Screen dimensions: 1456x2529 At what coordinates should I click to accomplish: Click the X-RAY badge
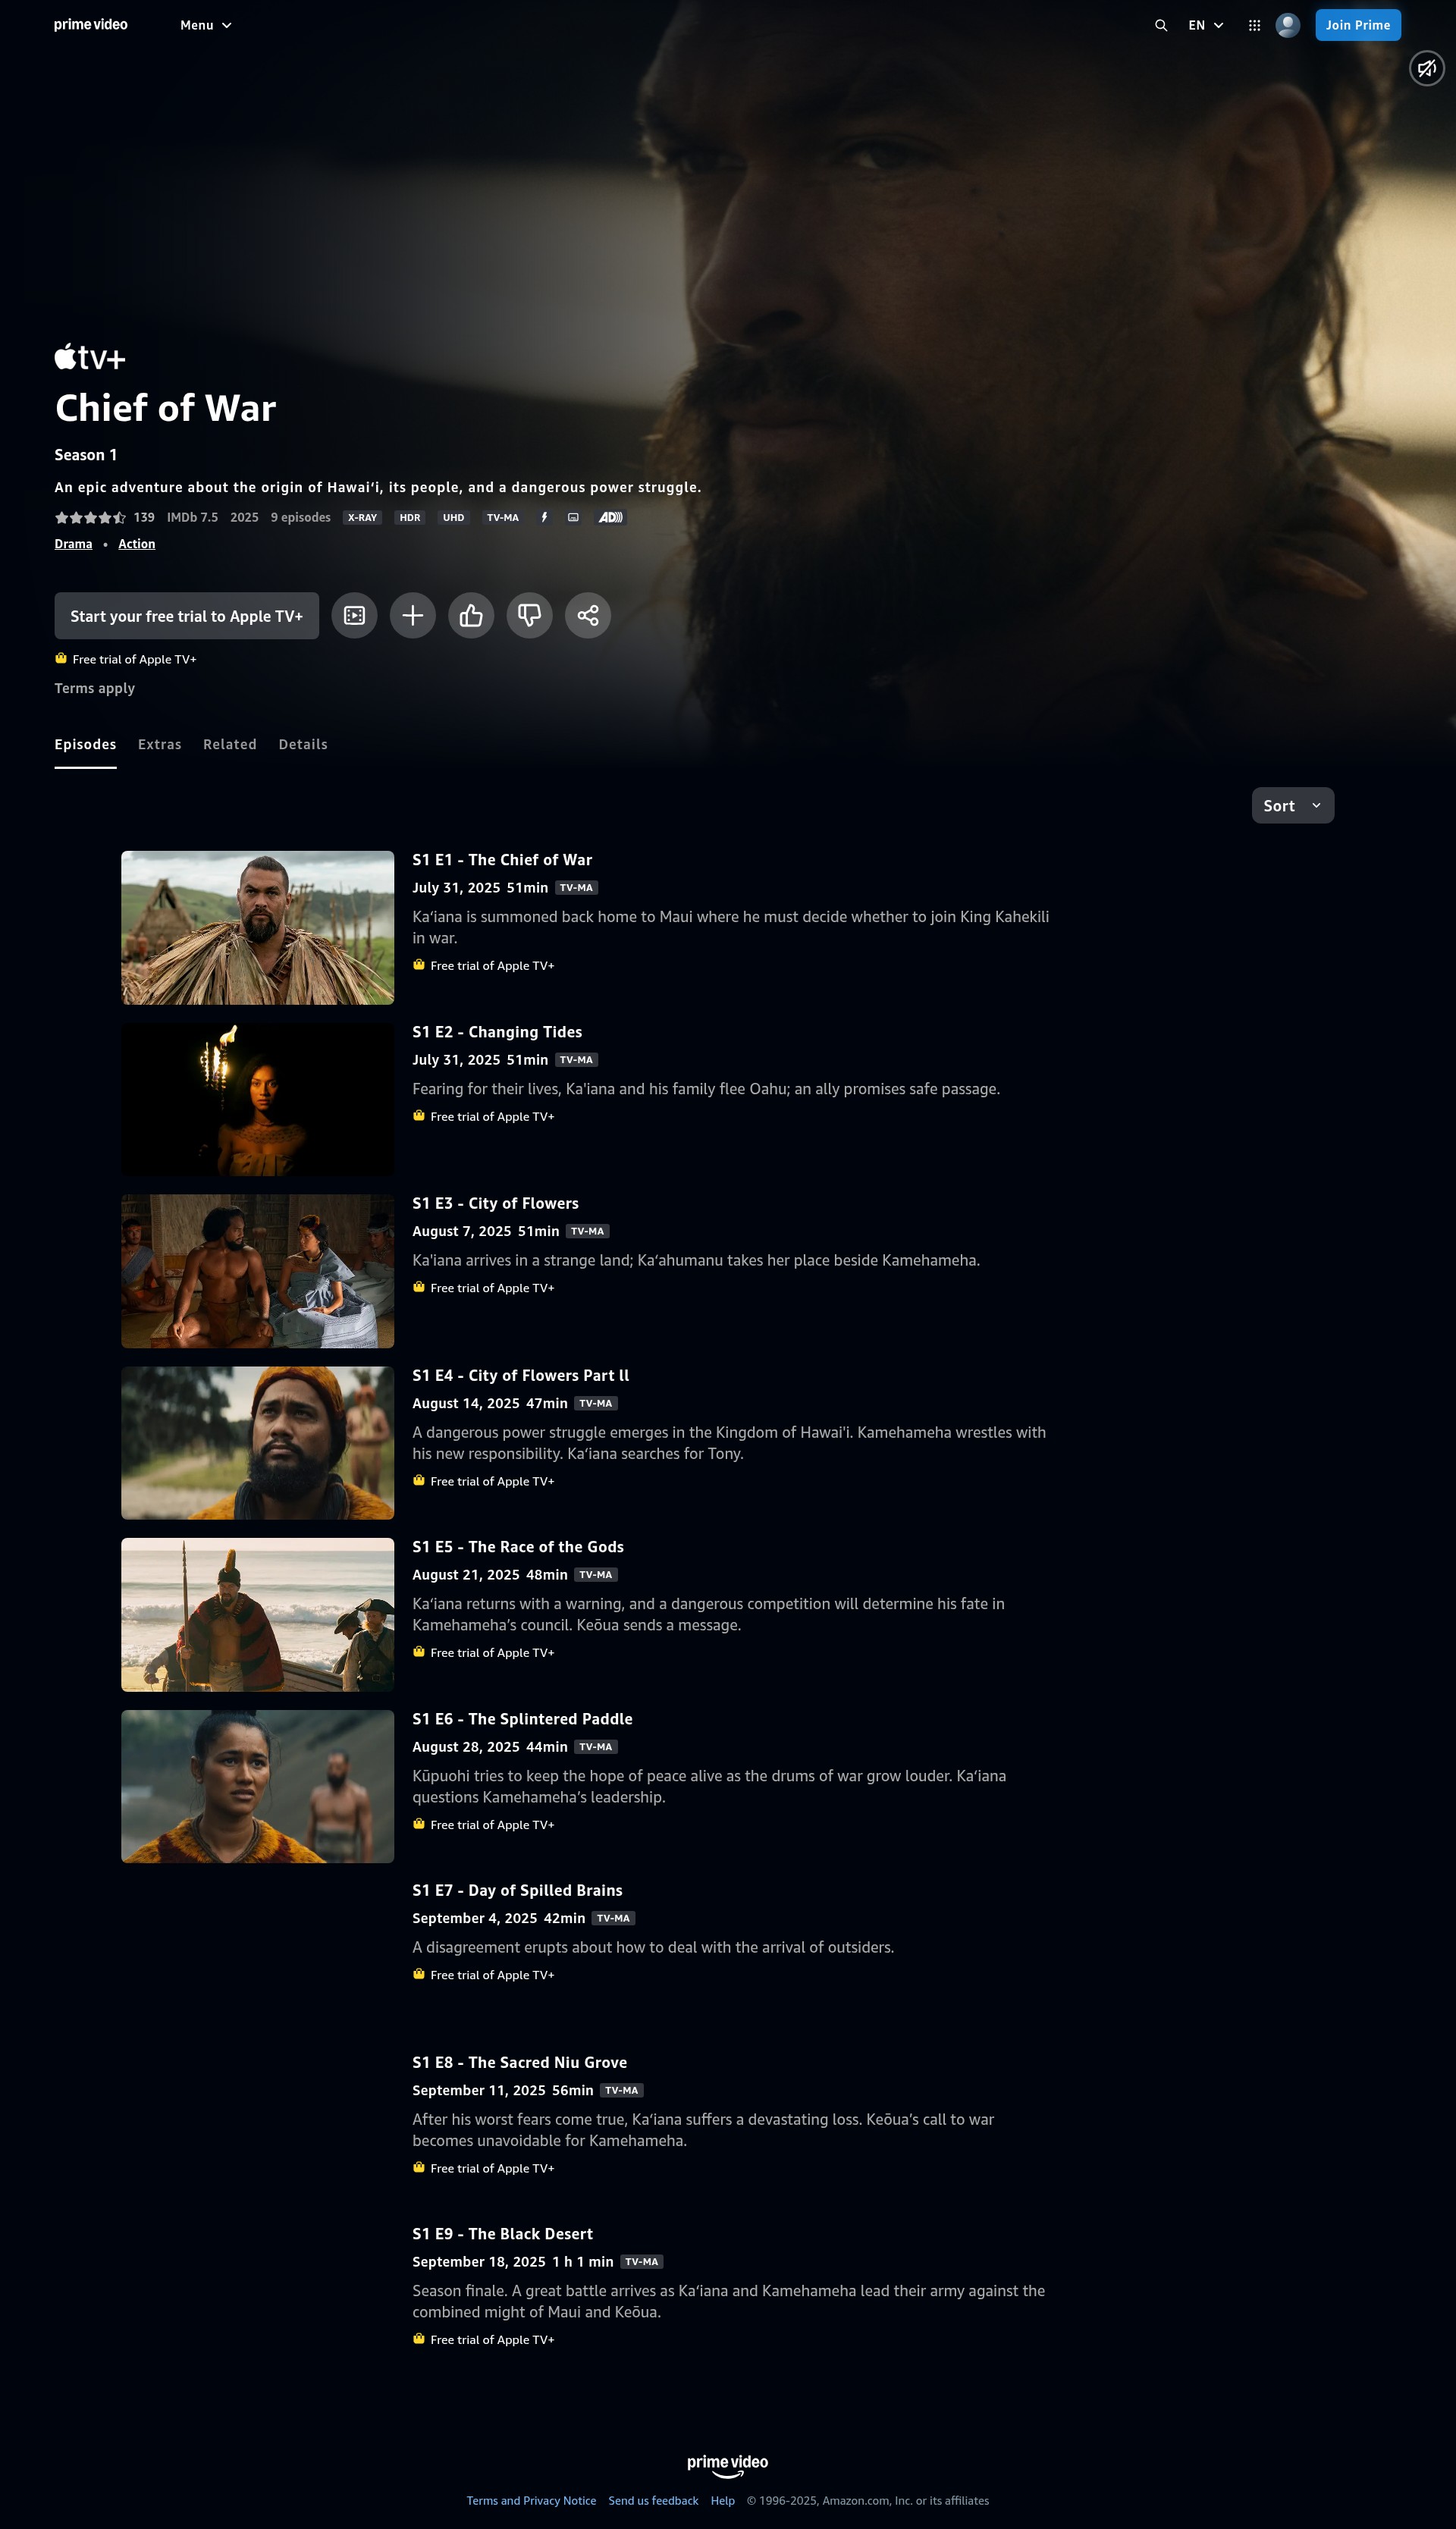point(362,517)
